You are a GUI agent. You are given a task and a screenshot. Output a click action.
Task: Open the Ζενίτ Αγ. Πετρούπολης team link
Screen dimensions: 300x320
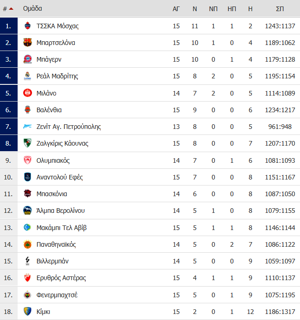point(69,127)
